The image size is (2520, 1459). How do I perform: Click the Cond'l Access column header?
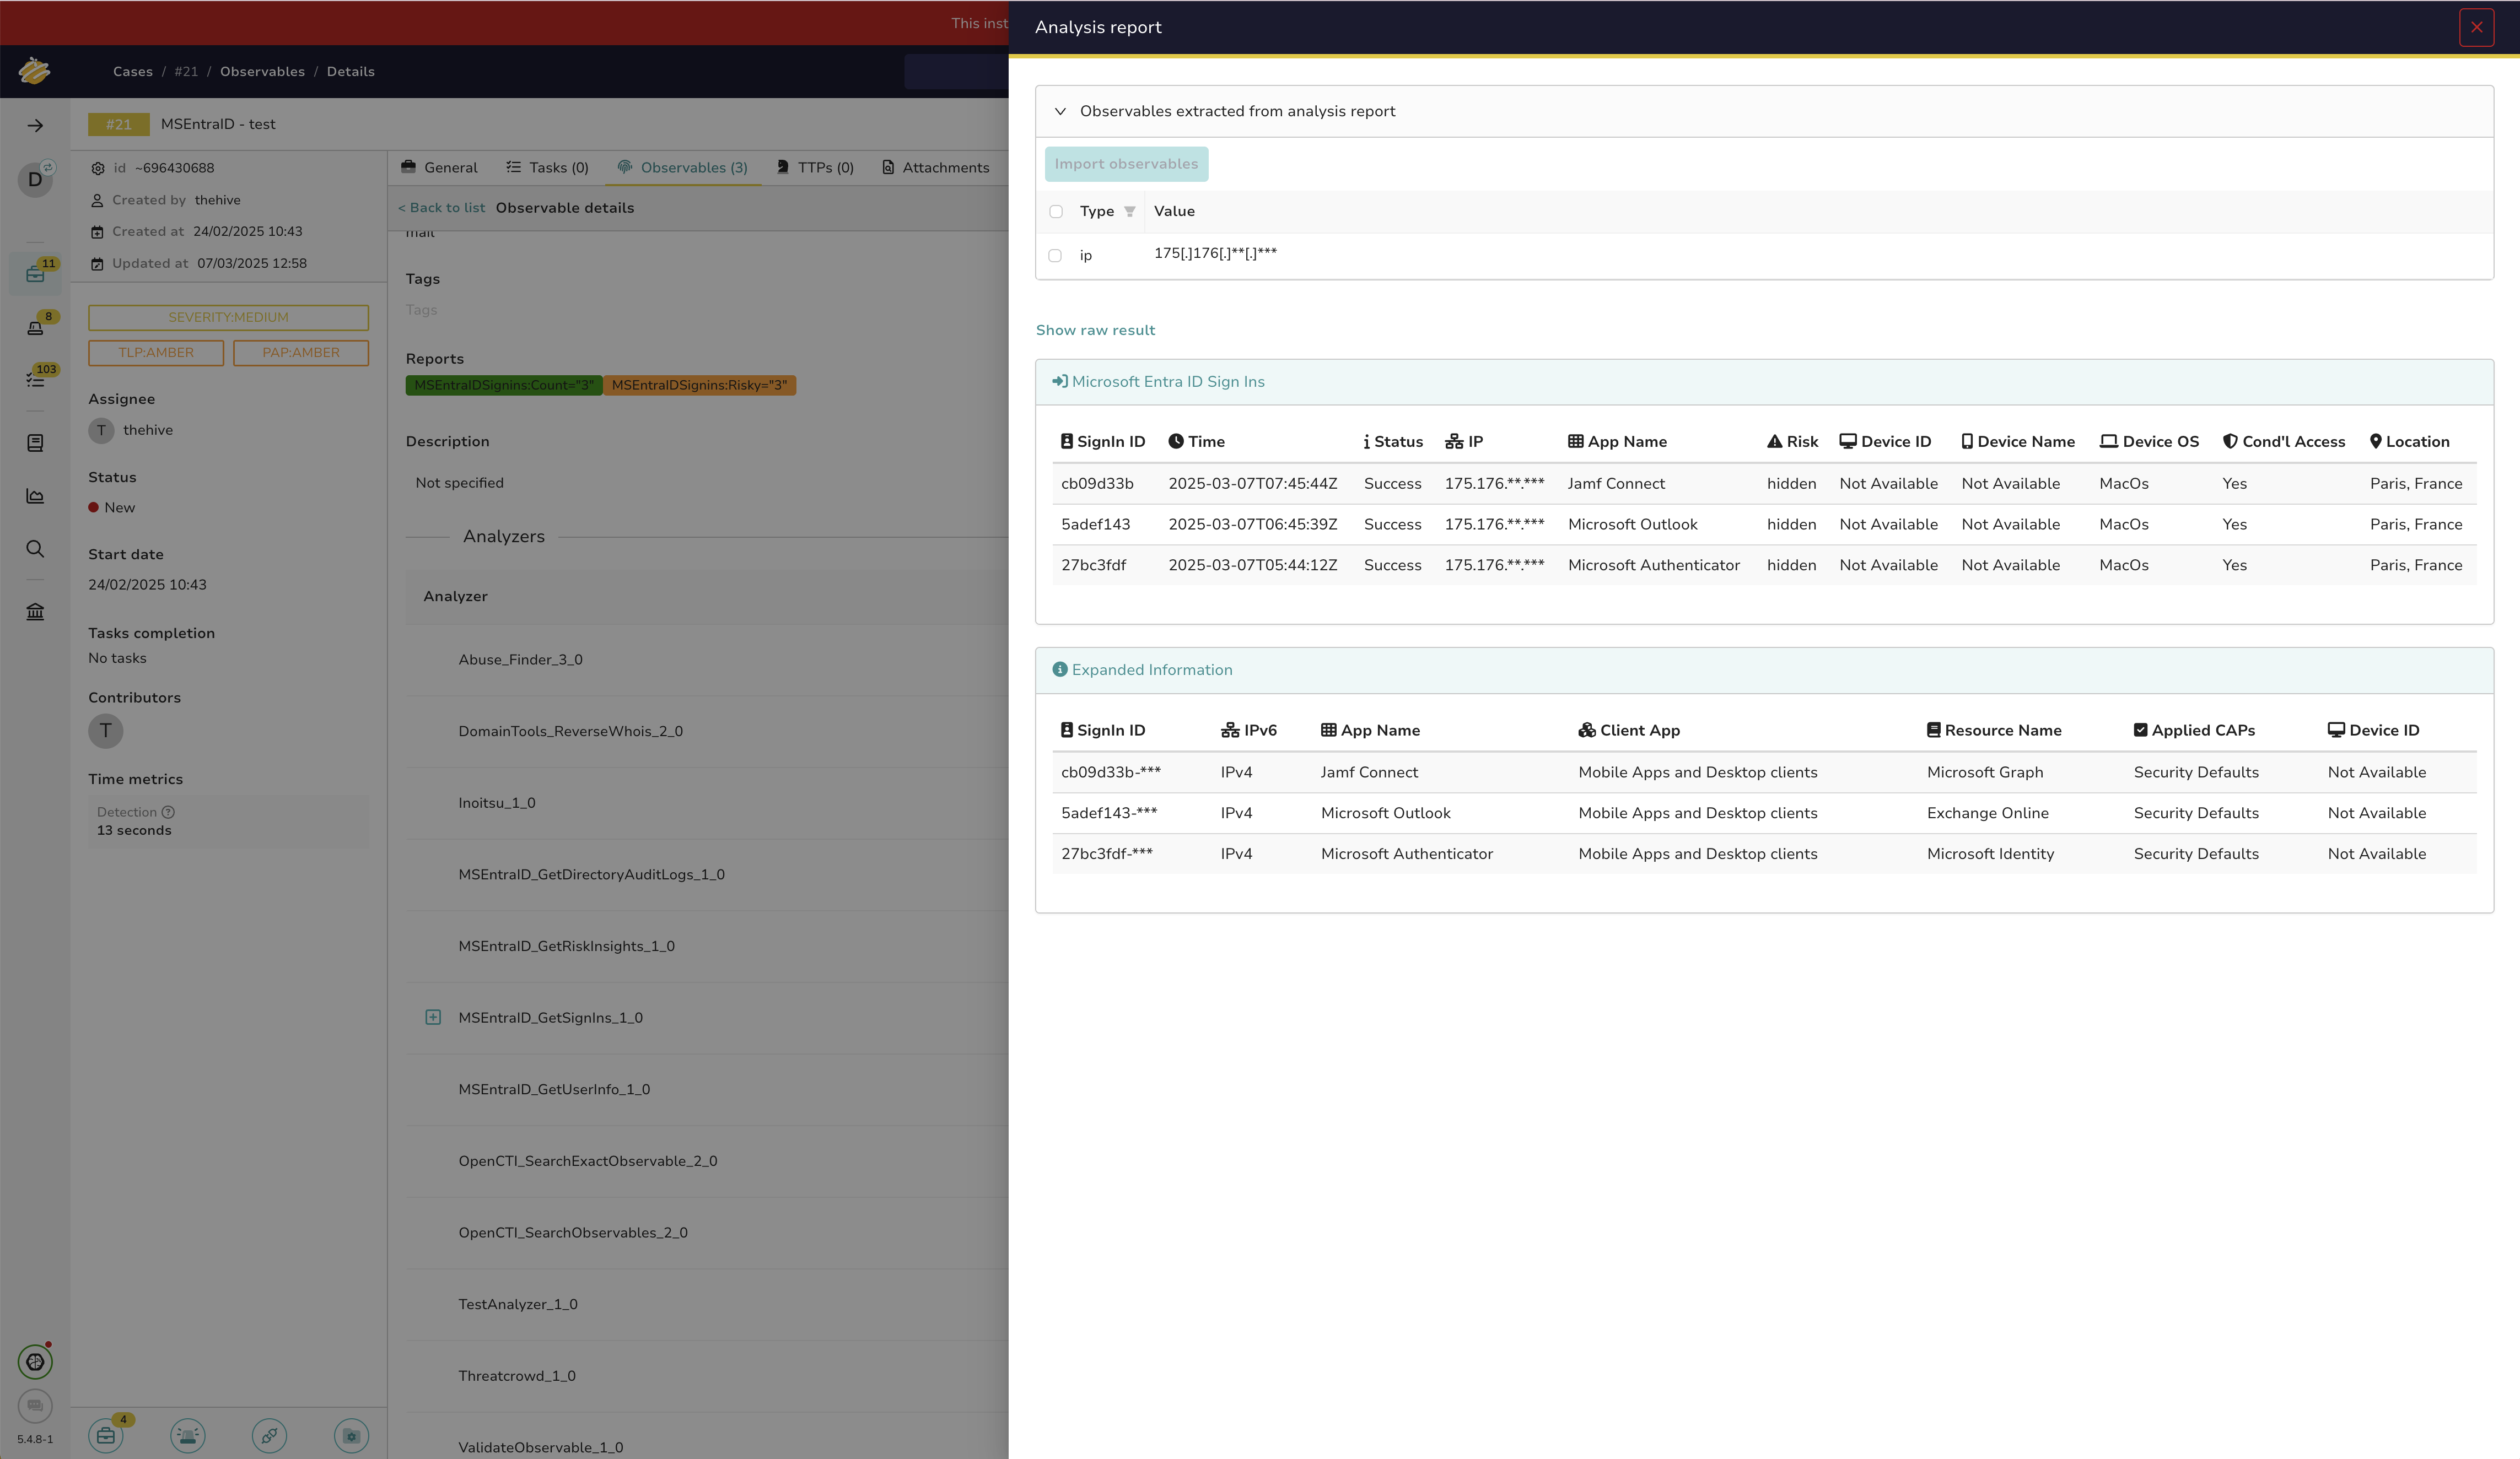coord(2283,442)
